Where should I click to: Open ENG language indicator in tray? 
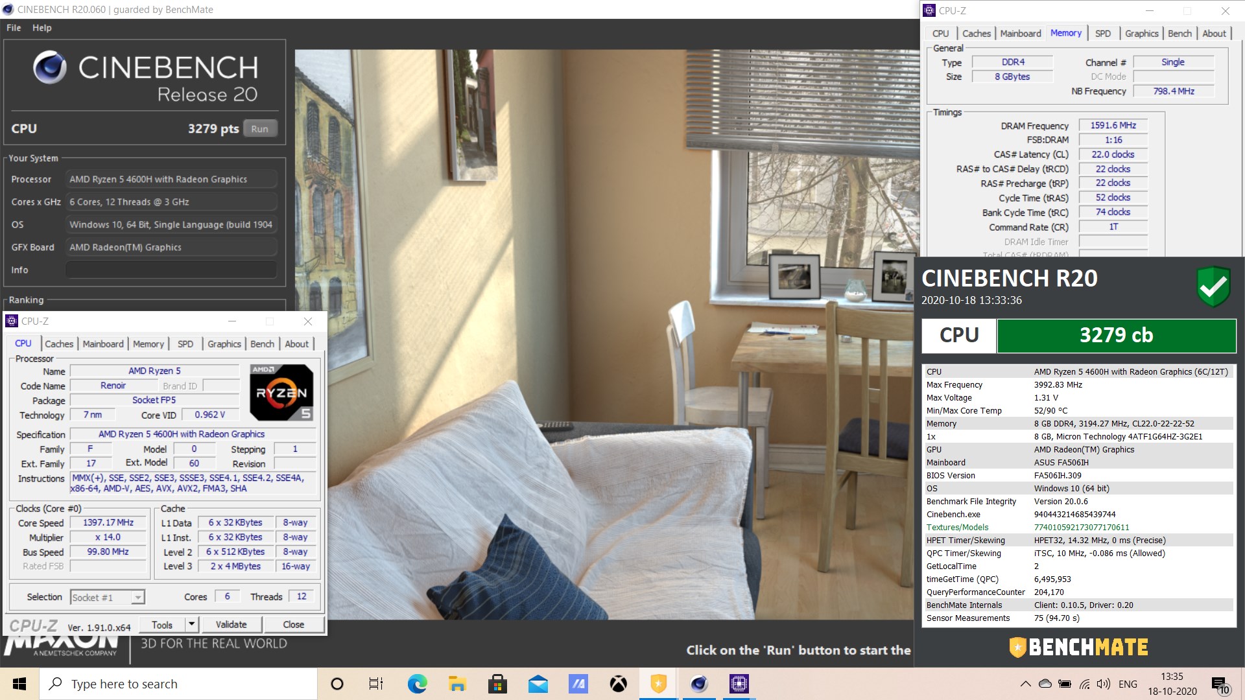pos(1128,684)
